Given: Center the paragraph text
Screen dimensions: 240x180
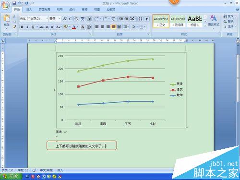Looking at the screenshot, I should (102, 26).
